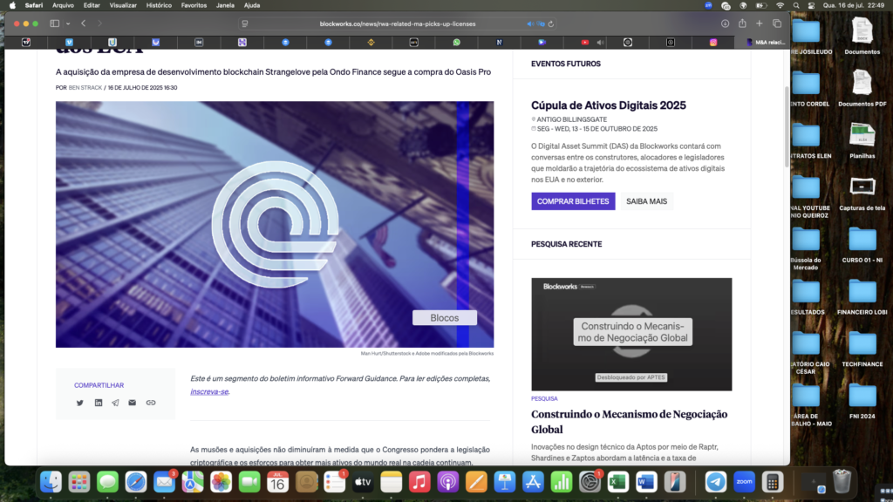Image resolution: width=893 pixels, height=502 pixels.
Task: Open the Favoritos menu
Action: click(x=194, y=5)
